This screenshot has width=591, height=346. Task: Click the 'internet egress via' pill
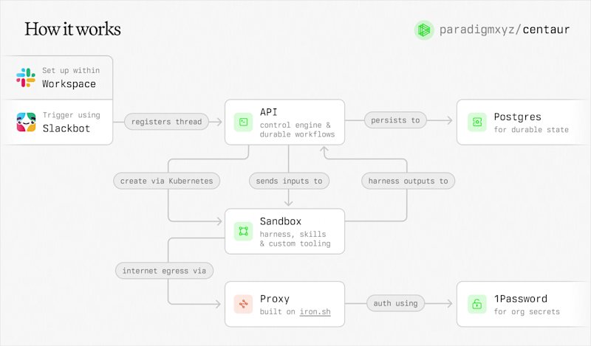164,271
